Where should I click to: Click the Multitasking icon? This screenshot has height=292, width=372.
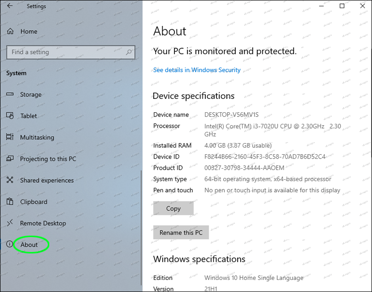10,137
